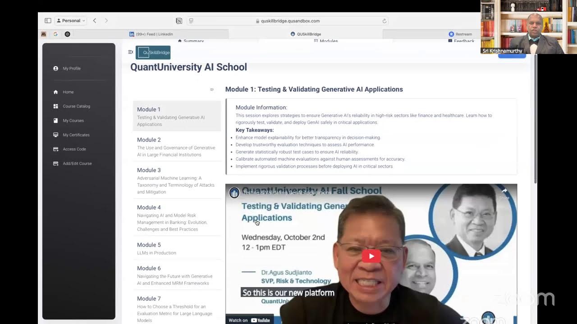This screenshot has width=577, height=324.
Task: Click the Module Information label
Action: pyautogui.click(x=261, y=108)
